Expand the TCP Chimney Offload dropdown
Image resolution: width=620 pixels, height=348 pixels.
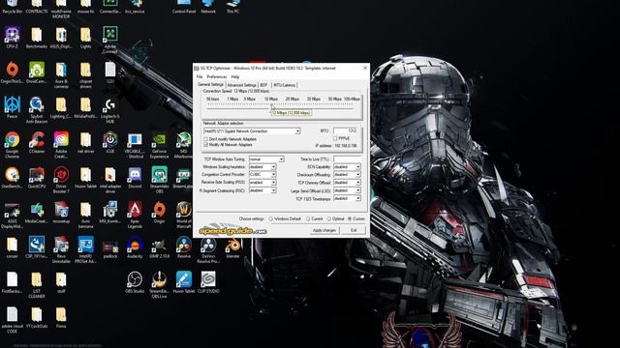(x=358, y=183)
